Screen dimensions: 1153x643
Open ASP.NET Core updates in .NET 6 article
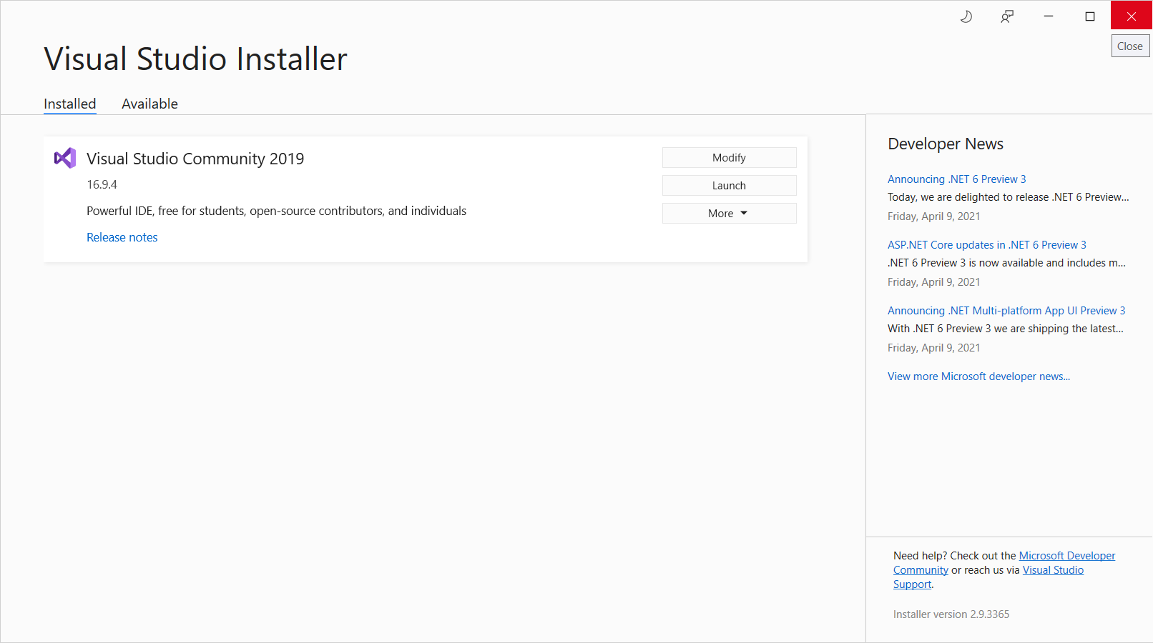[987, 245]
